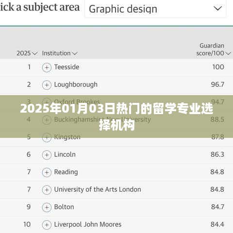This screenshot has width=233, height=233.
Task: Sort by the Institution column header
Action: pyautogui.click(x=60, y=53)
